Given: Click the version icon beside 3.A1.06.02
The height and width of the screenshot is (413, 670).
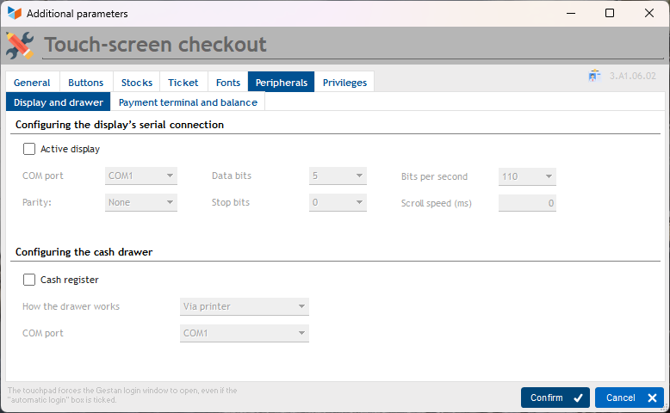Looking at the screenshot, I should pyautogui.click(x=594, y=77).
